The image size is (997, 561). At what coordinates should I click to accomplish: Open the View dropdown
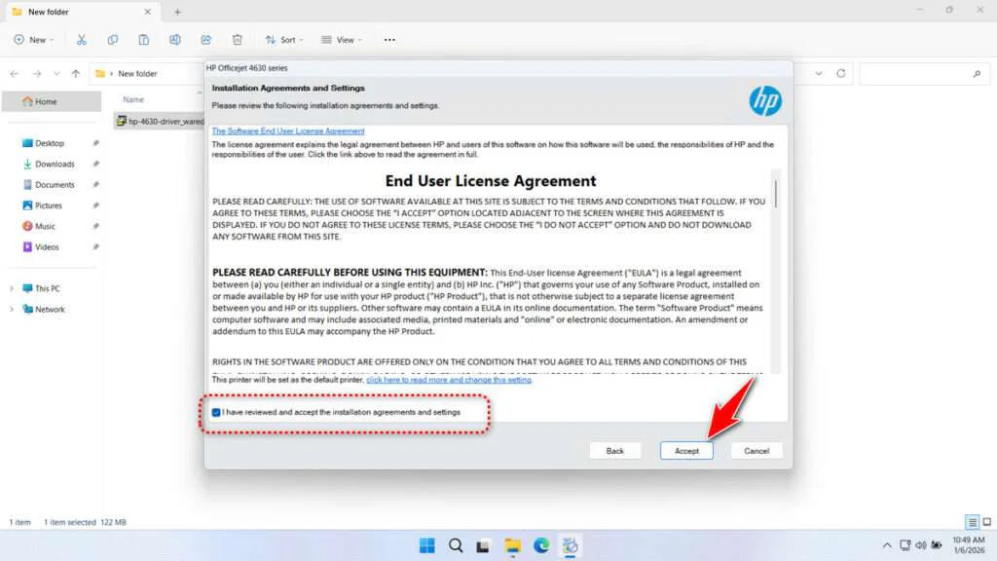tap(342, 39)
